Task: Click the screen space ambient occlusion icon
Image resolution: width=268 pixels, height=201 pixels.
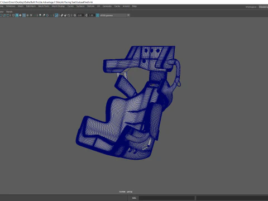Action: [x=40, y=15]
